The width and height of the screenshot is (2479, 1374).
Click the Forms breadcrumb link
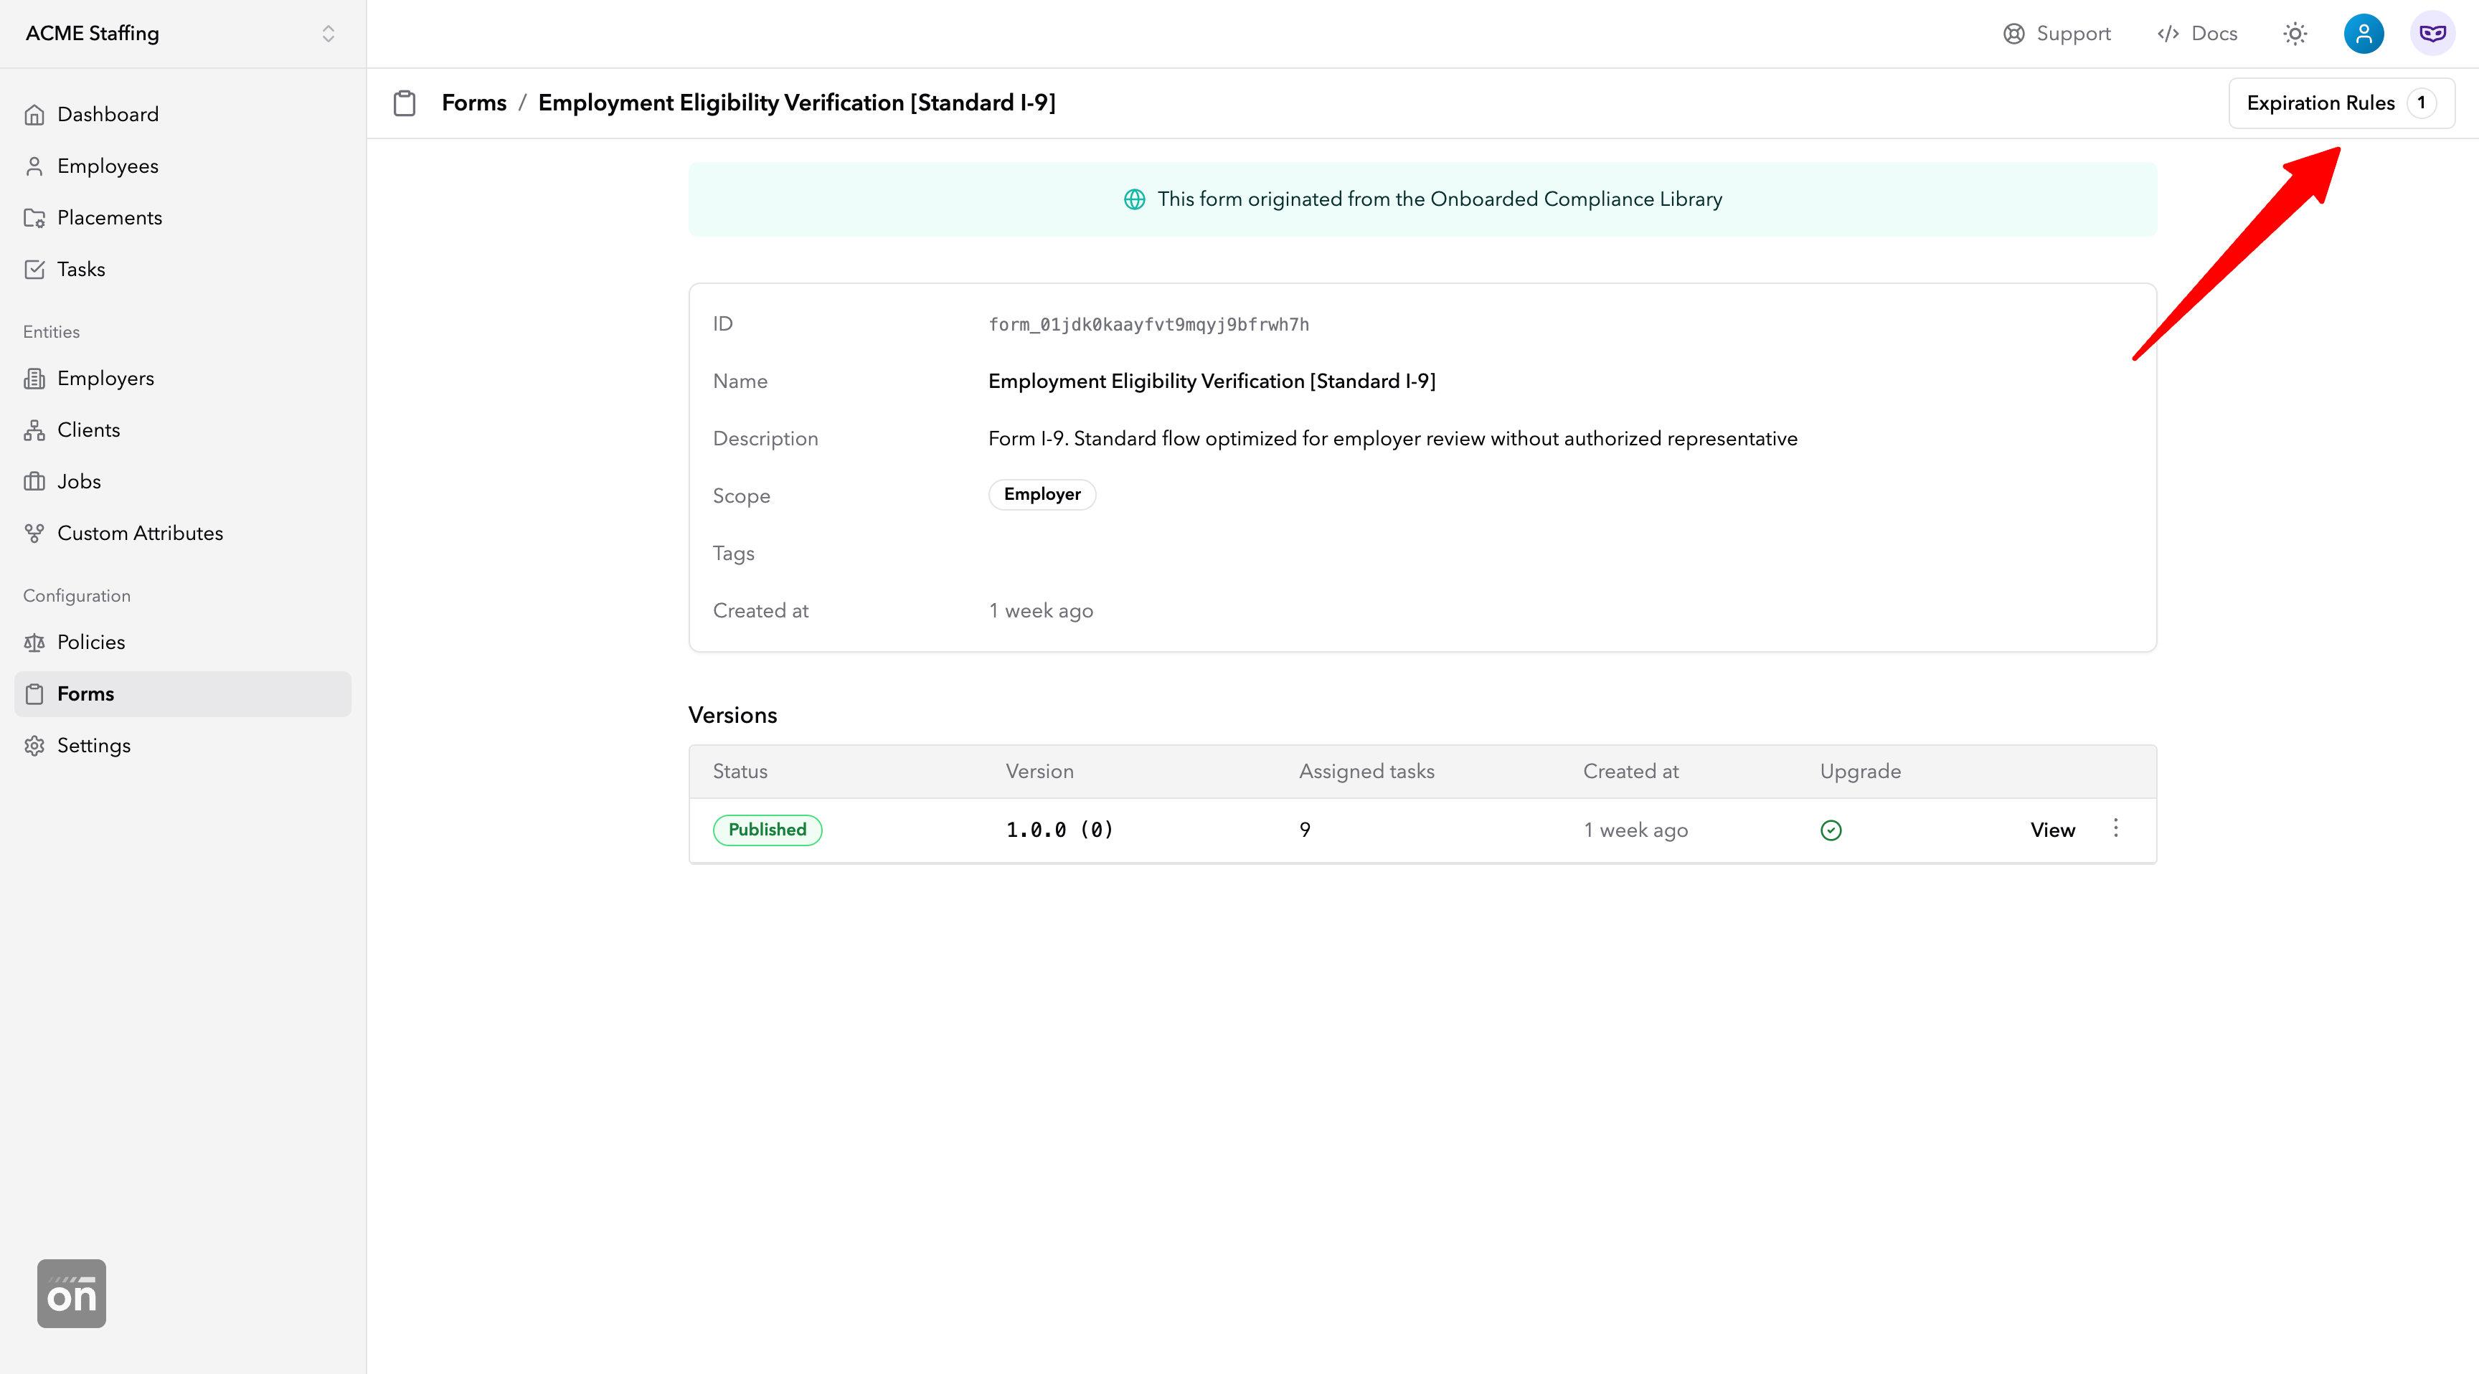[x=473, y=103]
